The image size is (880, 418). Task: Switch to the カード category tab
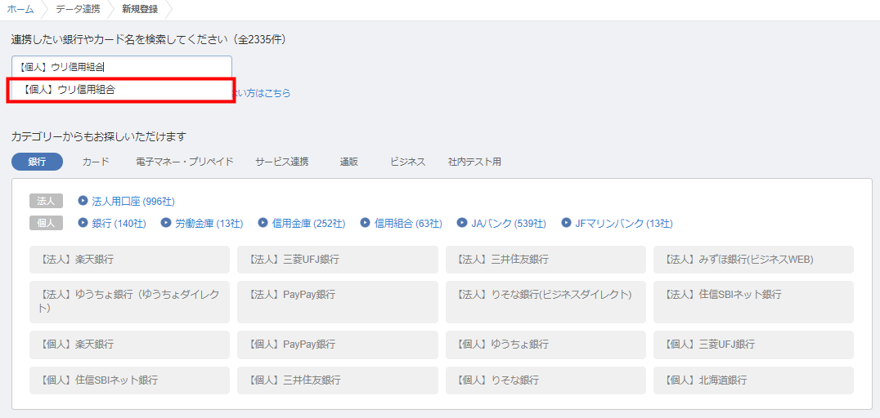coord(96,162)
